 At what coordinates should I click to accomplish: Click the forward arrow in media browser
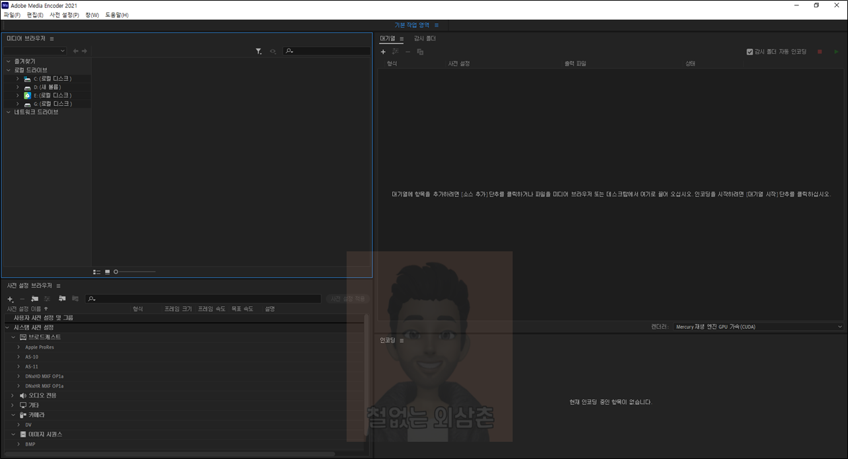[x=84, y=51]
